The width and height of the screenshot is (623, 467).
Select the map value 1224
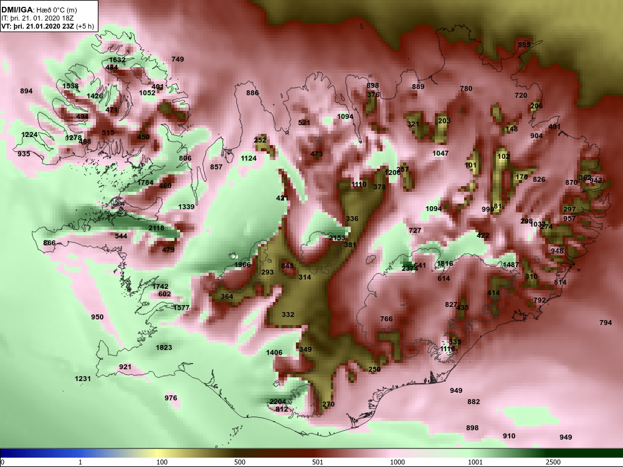(29, 134)
